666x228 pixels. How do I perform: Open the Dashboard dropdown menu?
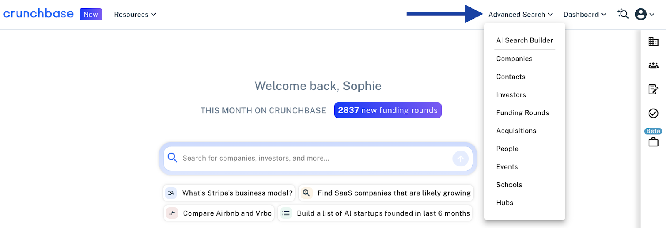tap(584, 15)
